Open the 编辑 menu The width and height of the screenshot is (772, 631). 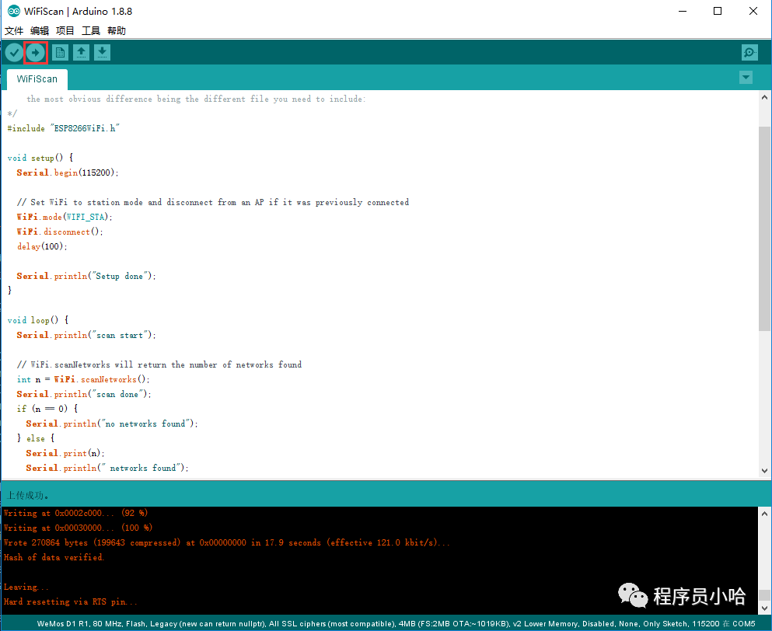click(x=40, y=31)
